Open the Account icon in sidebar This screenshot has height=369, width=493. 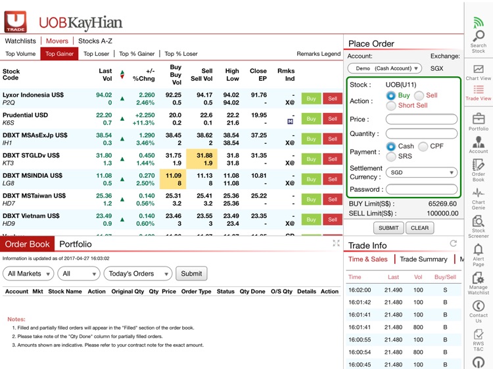479,144
